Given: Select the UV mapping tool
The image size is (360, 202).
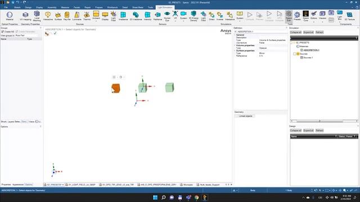Looking at the screenshot, I should 25,16.
